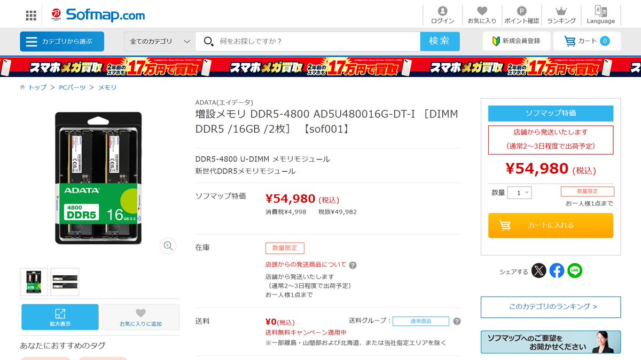Click the 通常商品 shipping group box
The image size is (641, 360).
pyautogui.click(x=420, y=321)
